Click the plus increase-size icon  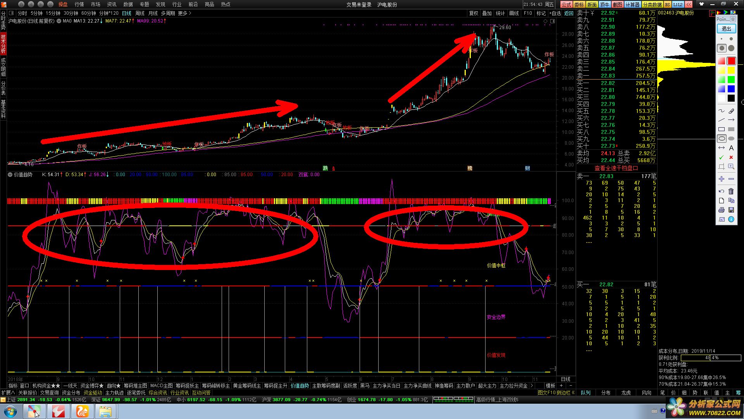(x=722, y=179)
